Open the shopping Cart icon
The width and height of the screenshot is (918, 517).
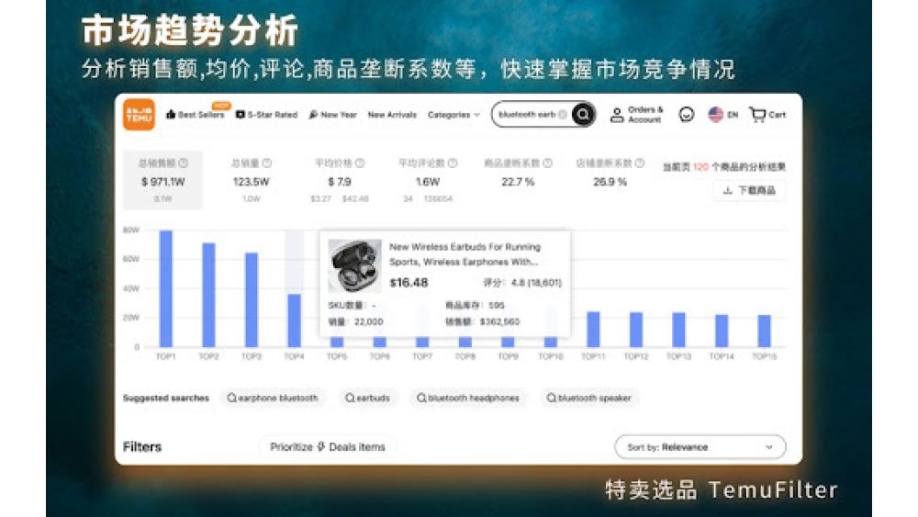(757, 115)
